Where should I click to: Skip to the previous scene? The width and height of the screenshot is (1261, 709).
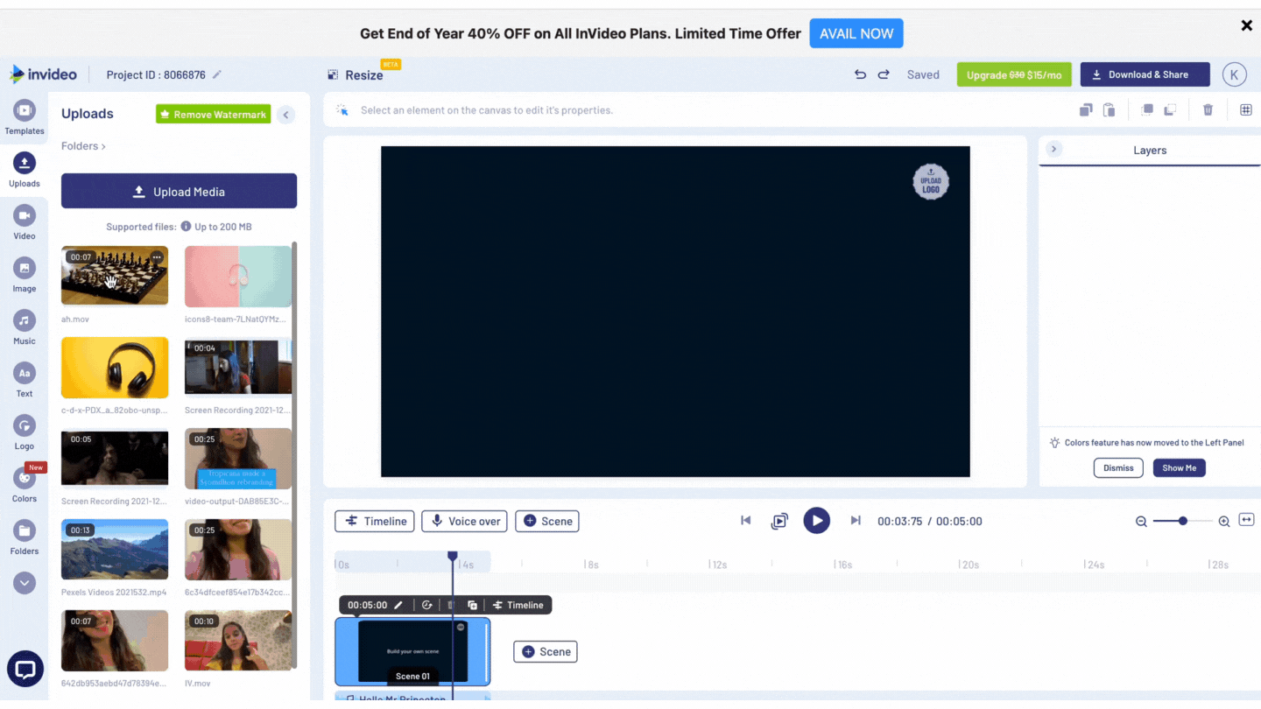click(745, 521)
